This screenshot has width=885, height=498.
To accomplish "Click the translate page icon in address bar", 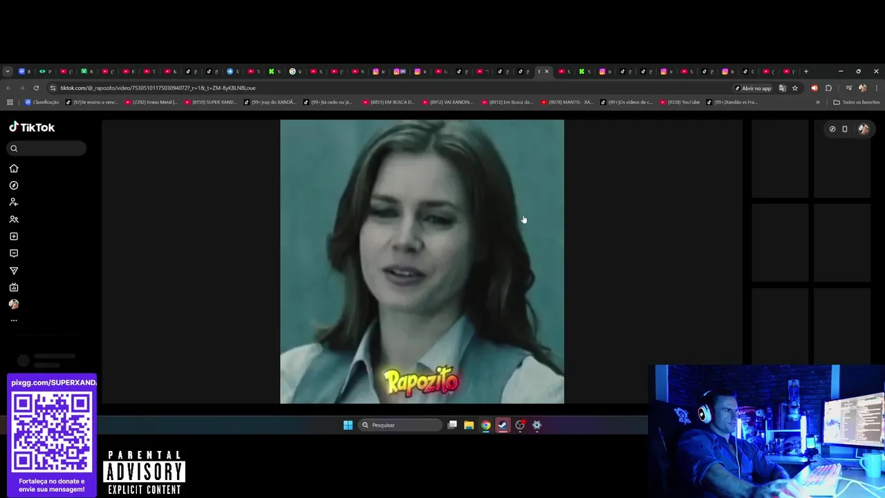I will point(783,88).
